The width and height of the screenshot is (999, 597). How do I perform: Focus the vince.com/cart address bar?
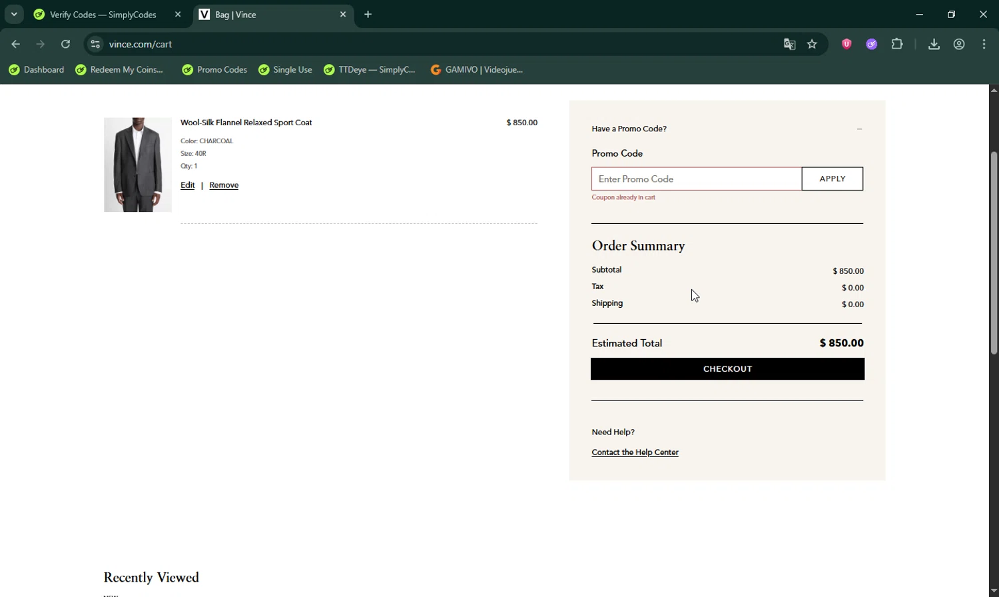click(440, 45)
